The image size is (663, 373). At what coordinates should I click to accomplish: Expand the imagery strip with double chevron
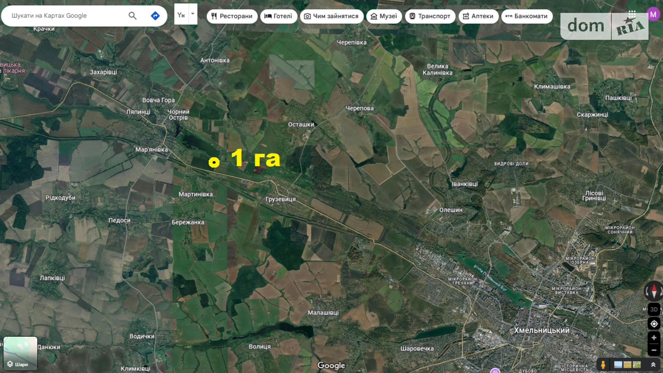653,365
